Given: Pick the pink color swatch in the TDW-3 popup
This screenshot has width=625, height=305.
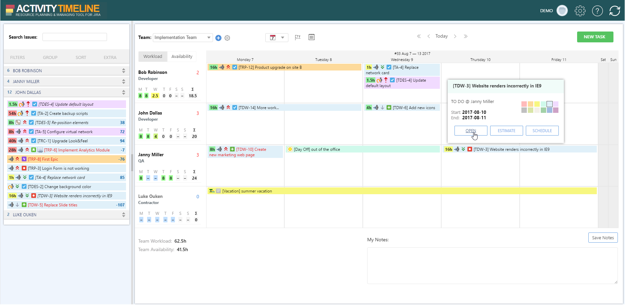Looking at the screenshot, I should [x=524, y=104].
